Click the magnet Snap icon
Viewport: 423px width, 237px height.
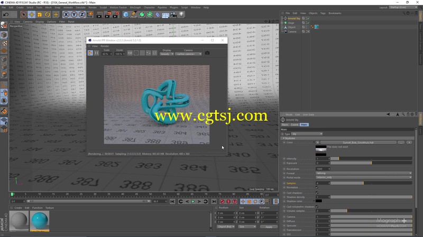point(4,111)
